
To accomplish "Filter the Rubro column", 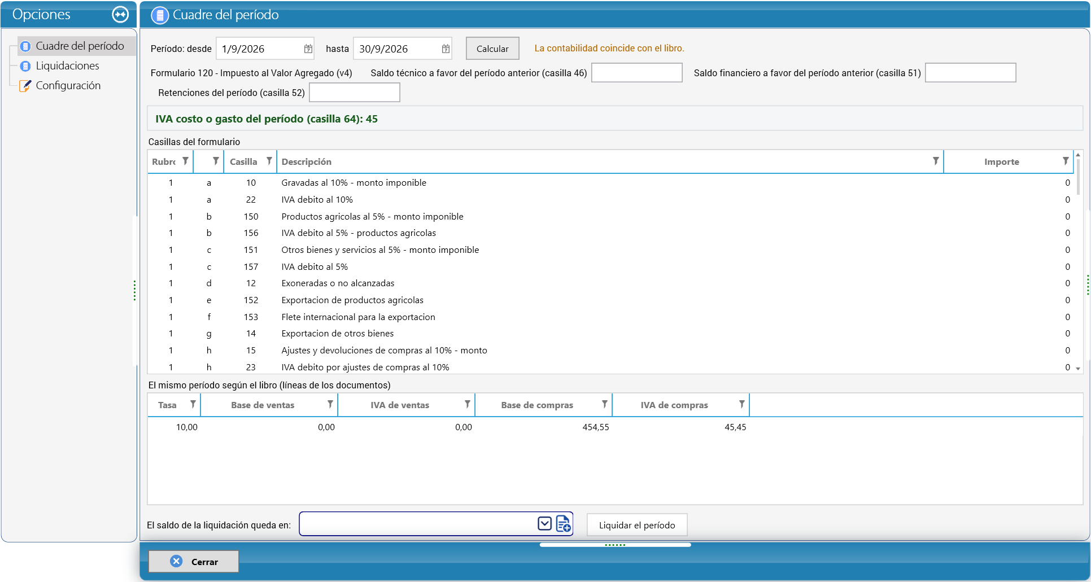I will pos(185,161).
